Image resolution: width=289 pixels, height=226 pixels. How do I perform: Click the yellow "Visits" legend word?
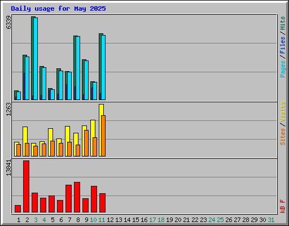tap(283, 112)
